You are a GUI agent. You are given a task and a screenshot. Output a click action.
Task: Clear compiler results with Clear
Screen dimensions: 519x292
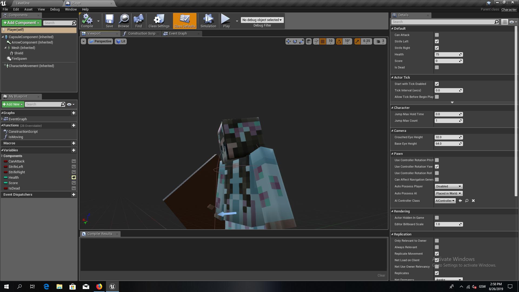[x=381, y=275]
